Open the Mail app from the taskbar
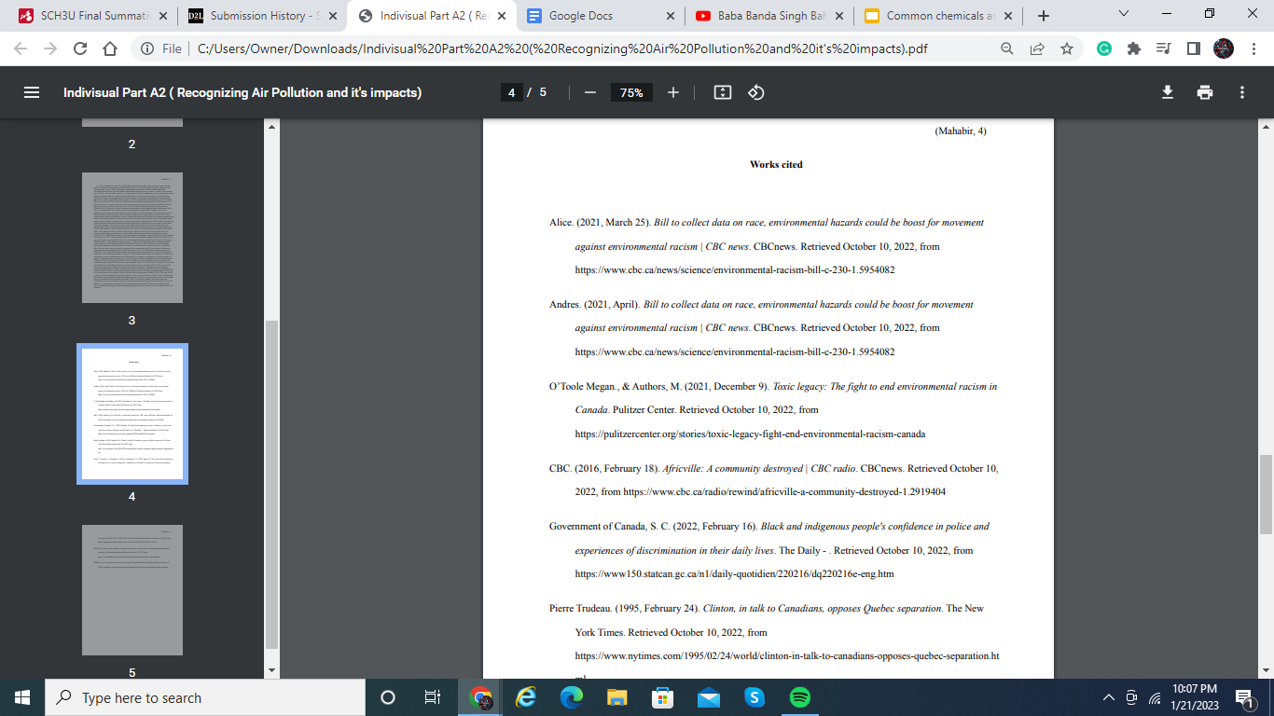Viewport: 1274px width, 716px height. (708, 697)
